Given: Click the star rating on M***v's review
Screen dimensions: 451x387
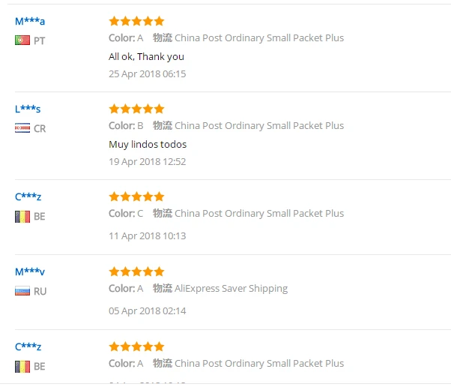Looking at the screenshot, I should (x=136, y=271).
